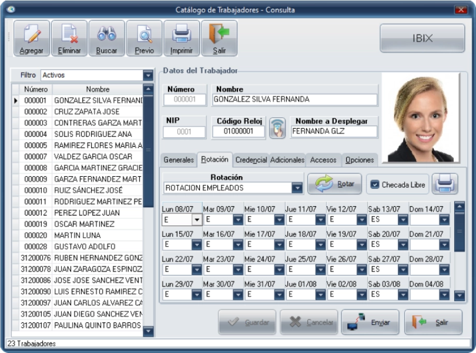Open the Rotación Empleados combo box

pyautogui.click(x=297, y=188)
